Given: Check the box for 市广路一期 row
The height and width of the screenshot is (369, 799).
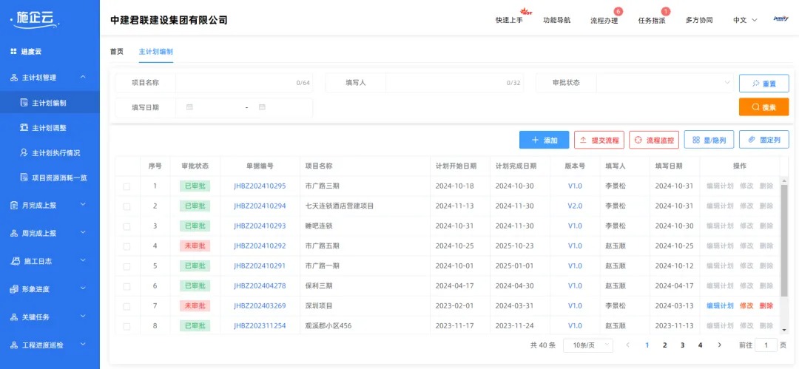Looking at the screenshot, I should 127,266.
